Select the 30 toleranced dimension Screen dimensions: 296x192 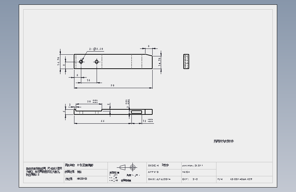coord(92,101)
